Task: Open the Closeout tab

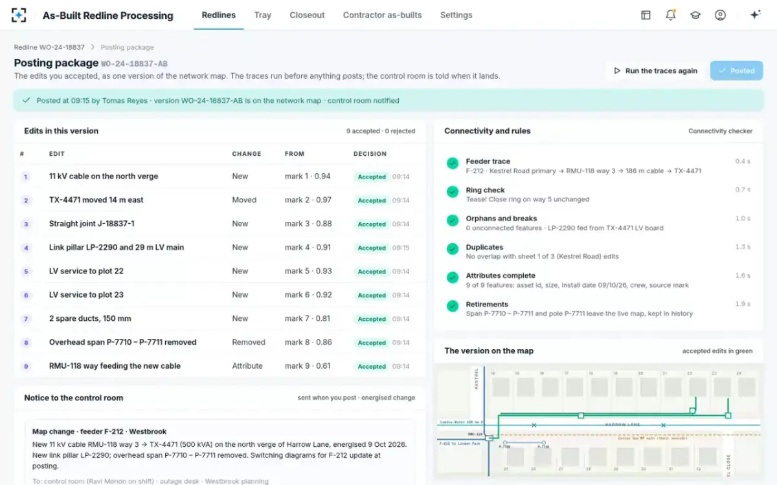Action: click(x=307, y=15)
